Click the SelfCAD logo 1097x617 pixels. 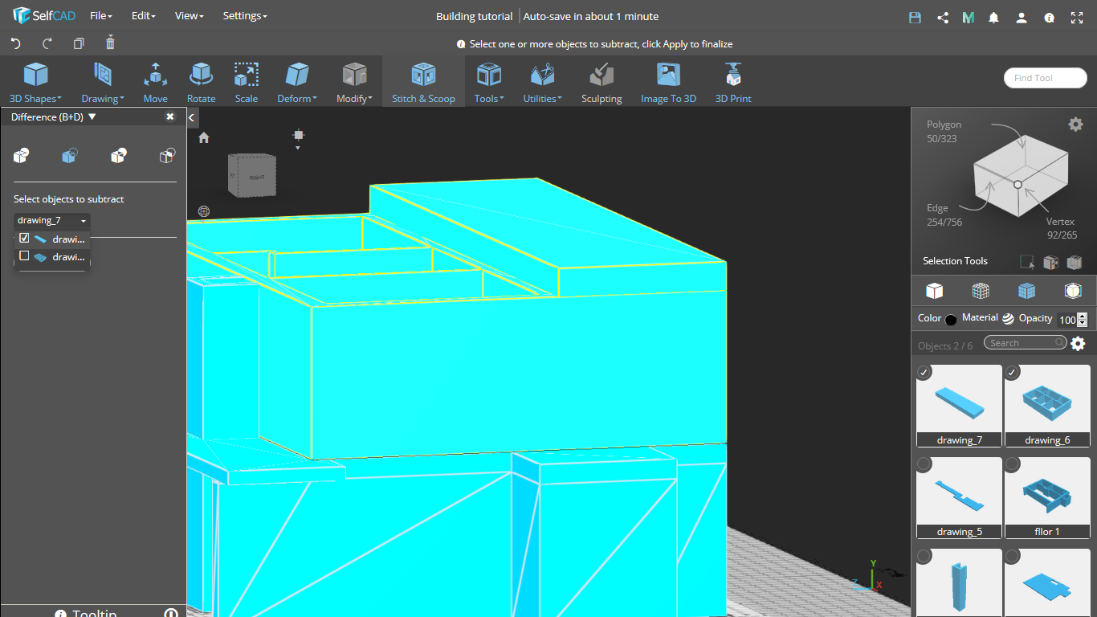point(43,16)
